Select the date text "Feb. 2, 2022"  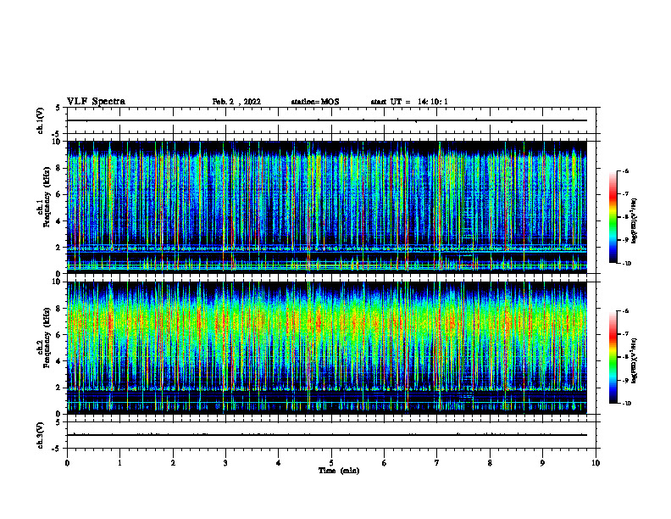tap(236, 102)
